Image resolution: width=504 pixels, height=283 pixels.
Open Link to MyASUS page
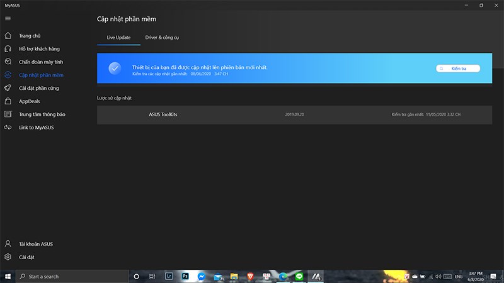36,128
